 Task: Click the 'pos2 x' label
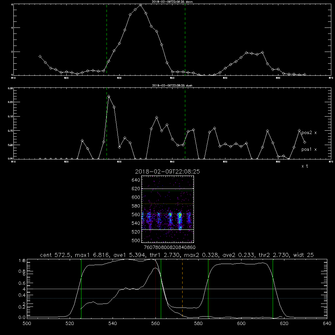point(309,133)
